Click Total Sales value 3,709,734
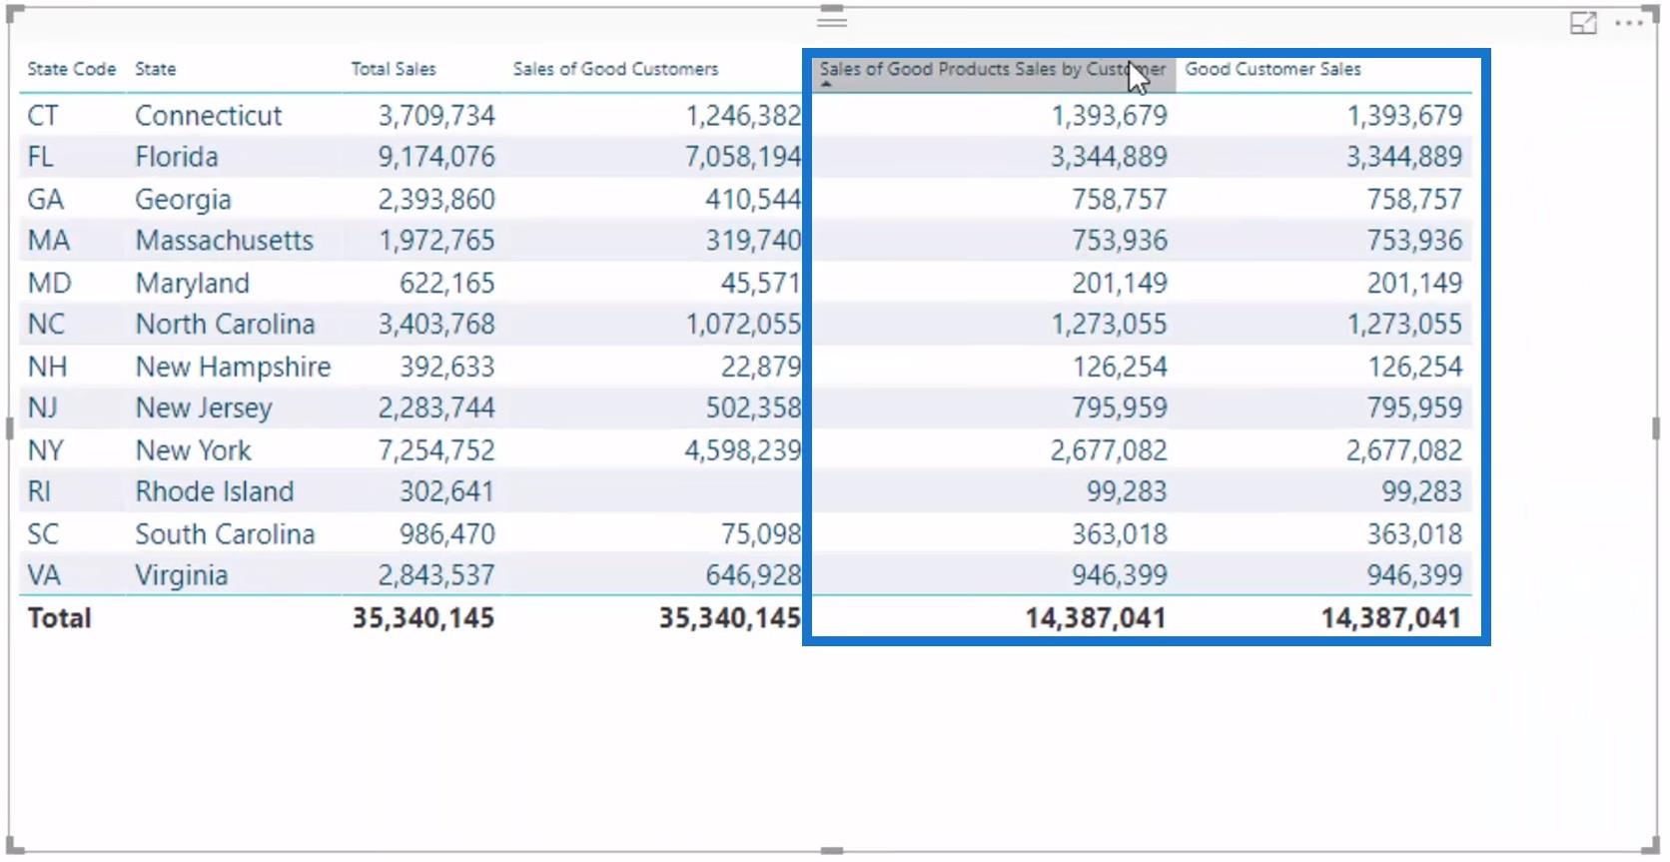1670x862 pixels. [x=436, y=116]
